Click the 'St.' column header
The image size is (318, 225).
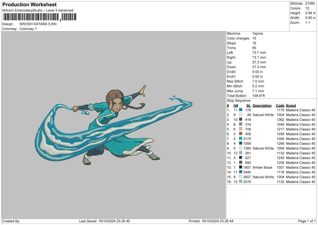click(x=249, y=106)
